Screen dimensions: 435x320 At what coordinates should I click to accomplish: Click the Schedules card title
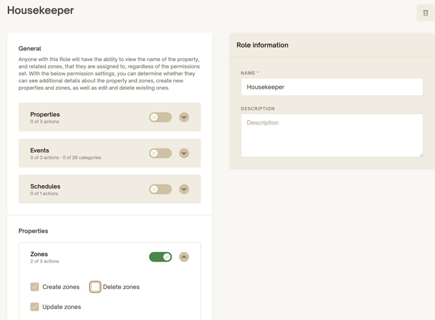(45, 187)
